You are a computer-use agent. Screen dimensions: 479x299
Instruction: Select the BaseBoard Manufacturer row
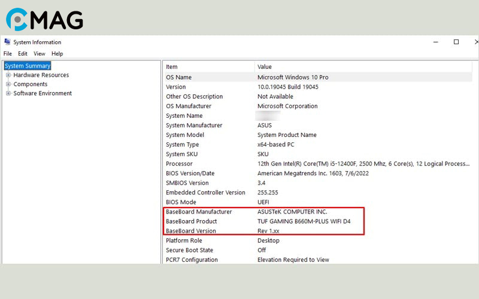198,212
